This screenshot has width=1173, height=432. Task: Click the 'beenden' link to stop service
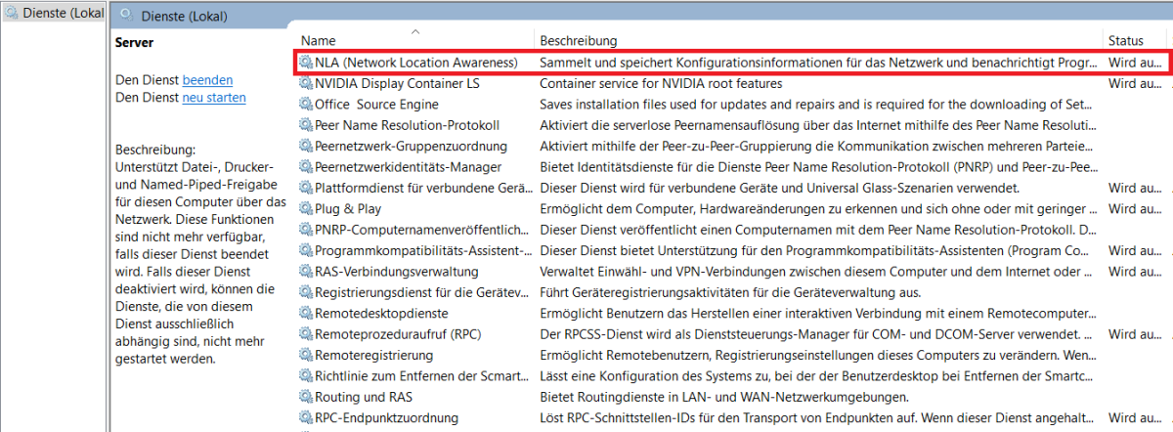[x=207, y=80]
